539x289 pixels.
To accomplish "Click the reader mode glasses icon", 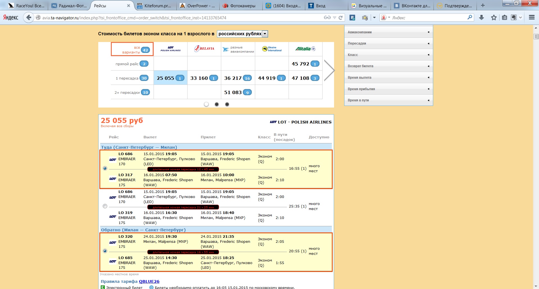I will pos(327,17).
